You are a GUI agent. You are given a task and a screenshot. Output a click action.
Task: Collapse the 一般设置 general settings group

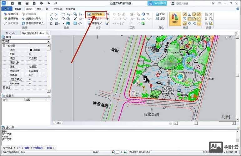(x=4, y=46)
